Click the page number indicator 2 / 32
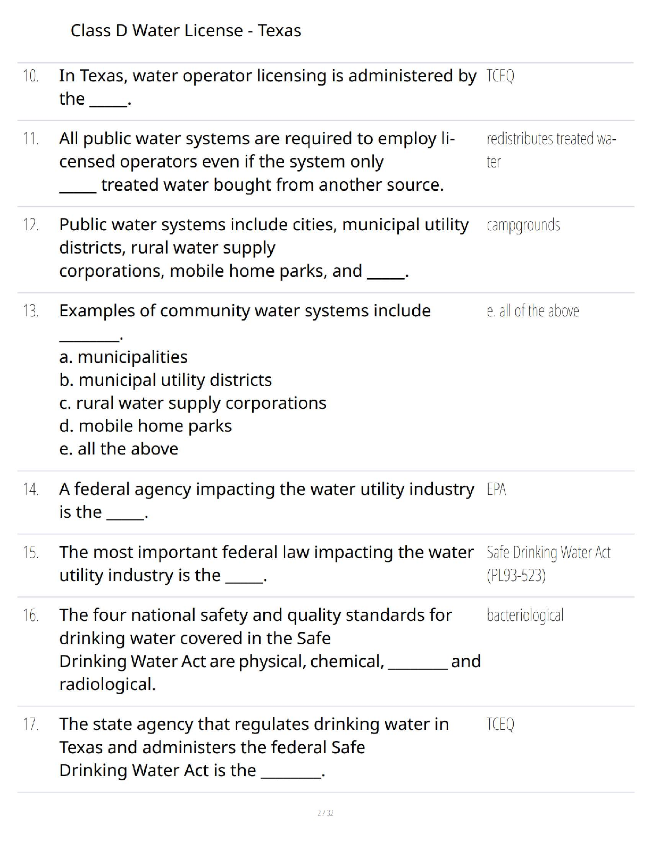The height and width of the screenshot is (842, 651). click(x=325, y=813)
